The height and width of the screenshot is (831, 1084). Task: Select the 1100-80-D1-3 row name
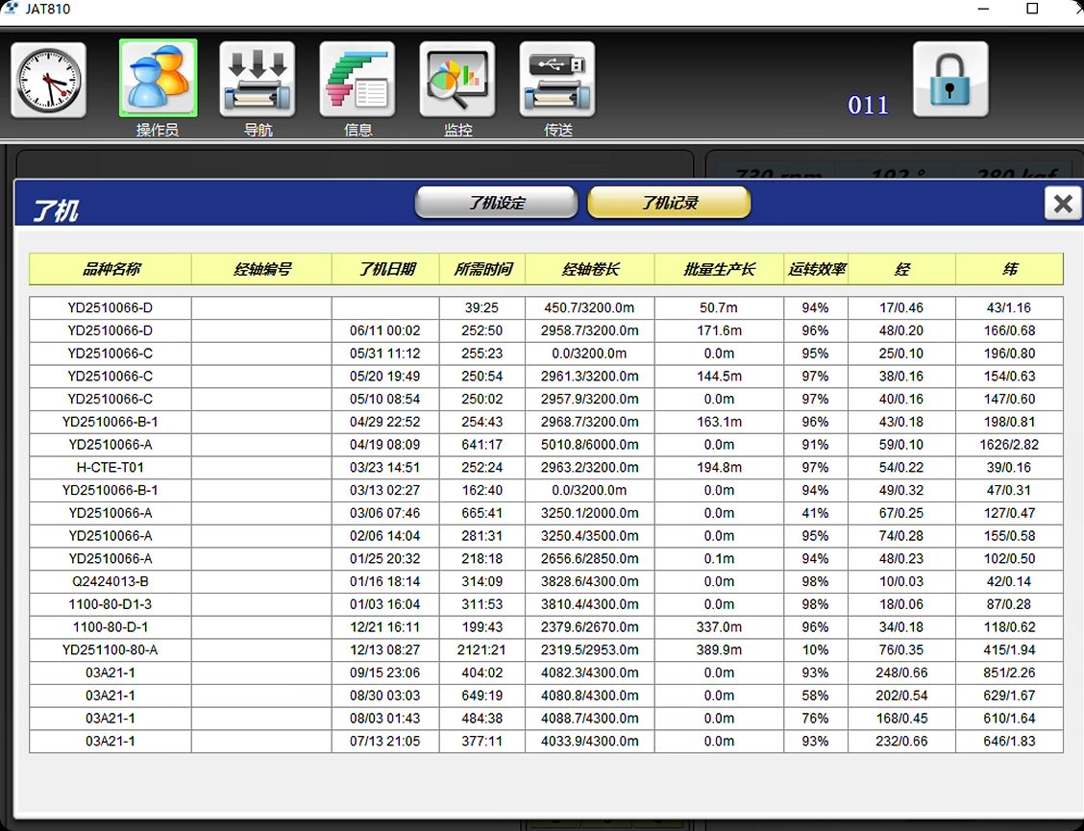pos(111,604)
